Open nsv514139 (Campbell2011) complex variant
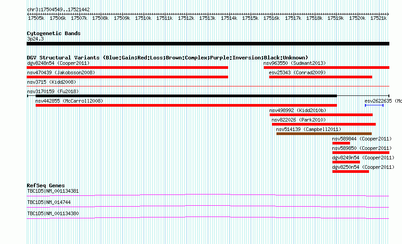 309,129
